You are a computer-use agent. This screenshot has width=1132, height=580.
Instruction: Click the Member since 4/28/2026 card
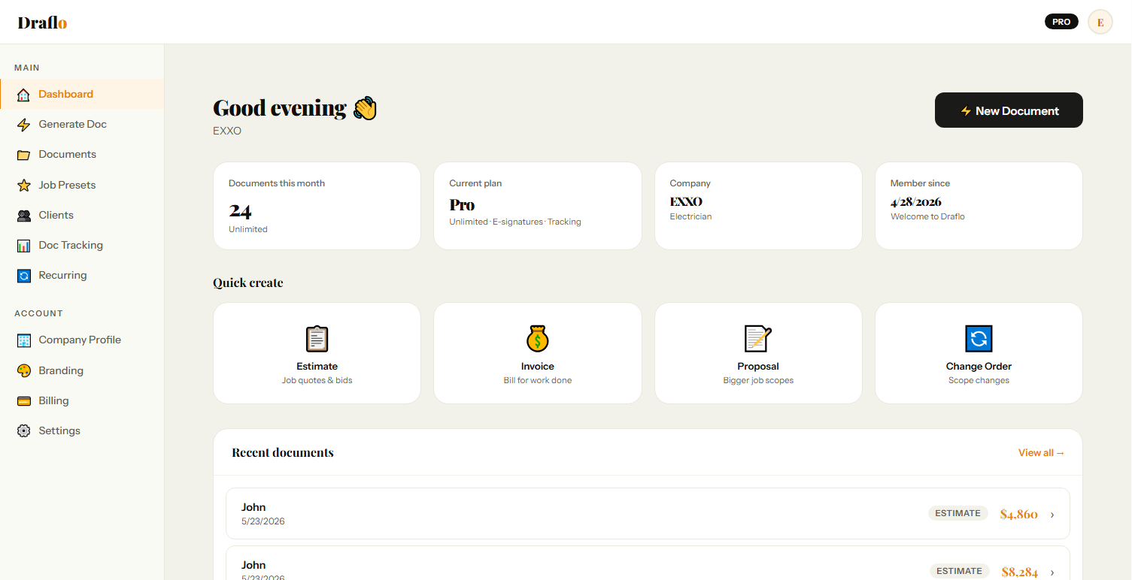979,206
